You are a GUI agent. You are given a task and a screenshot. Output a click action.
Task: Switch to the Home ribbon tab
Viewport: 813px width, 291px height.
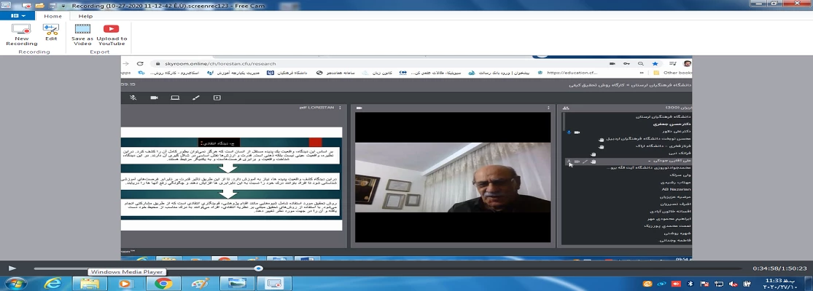(52, 15)
